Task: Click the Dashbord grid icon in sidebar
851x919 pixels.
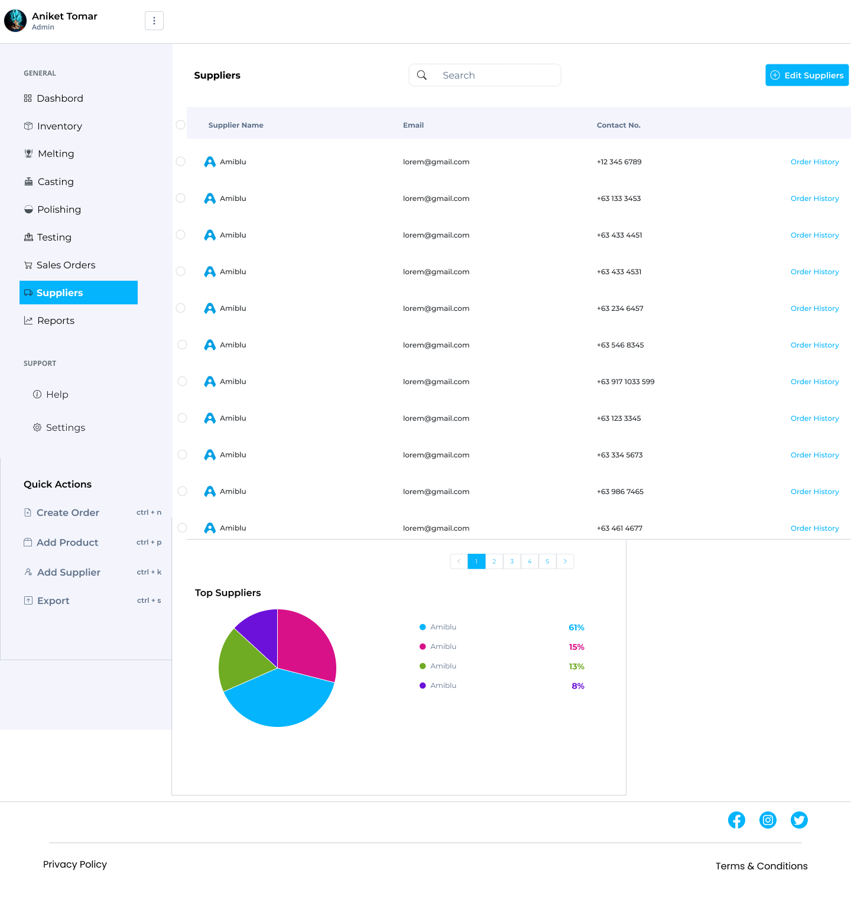Action: tap(28, 98)
